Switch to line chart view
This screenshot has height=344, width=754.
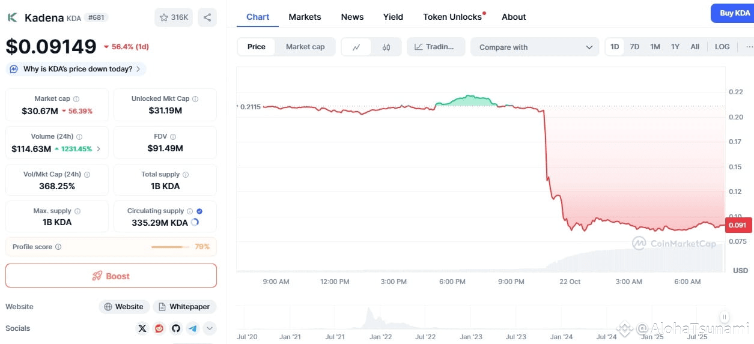(356, 47)
